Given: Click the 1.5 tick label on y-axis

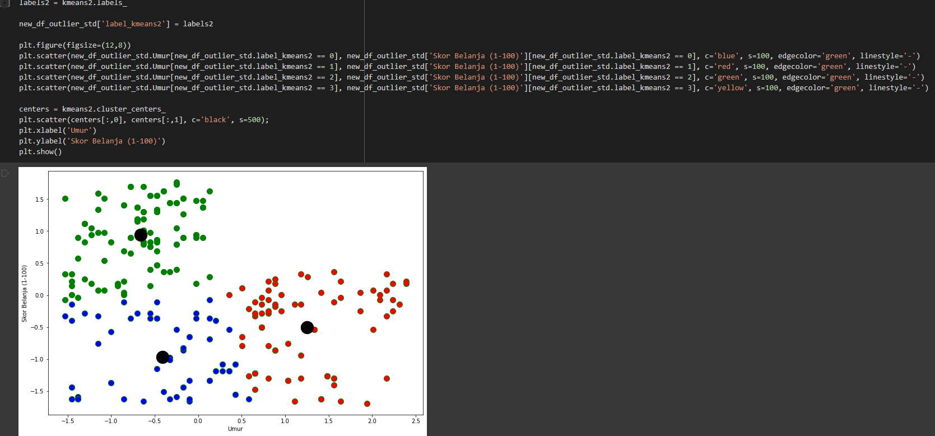Looking at the screenshot, I should pos(39,200).
